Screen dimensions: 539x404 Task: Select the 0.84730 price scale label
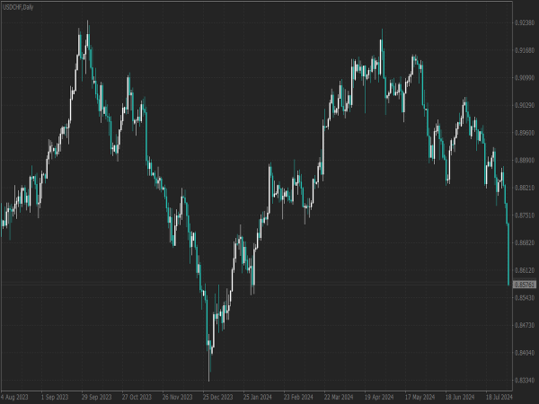[525, 325]
